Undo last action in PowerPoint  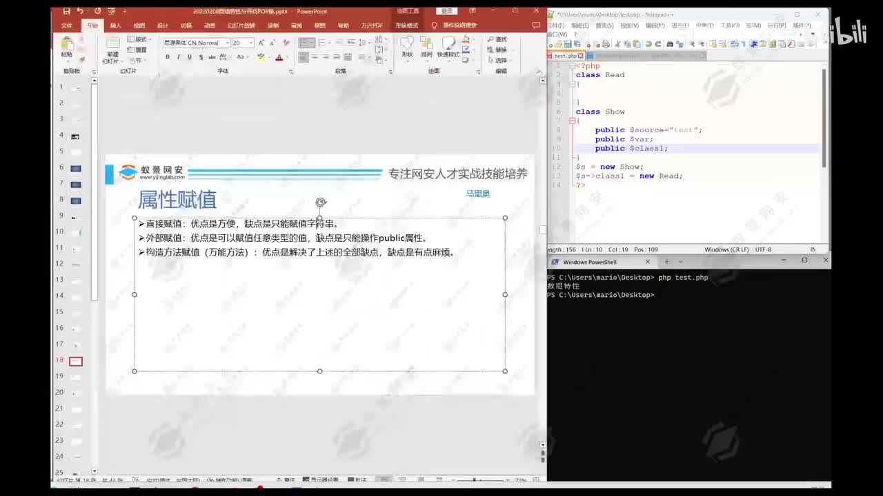[x=80, y=11]
